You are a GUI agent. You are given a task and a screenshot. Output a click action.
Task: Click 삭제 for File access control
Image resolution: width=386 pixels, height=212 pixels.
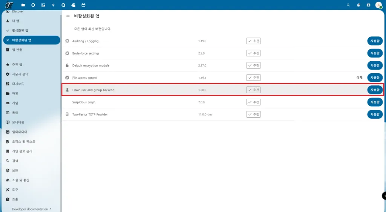click(359, 77)
